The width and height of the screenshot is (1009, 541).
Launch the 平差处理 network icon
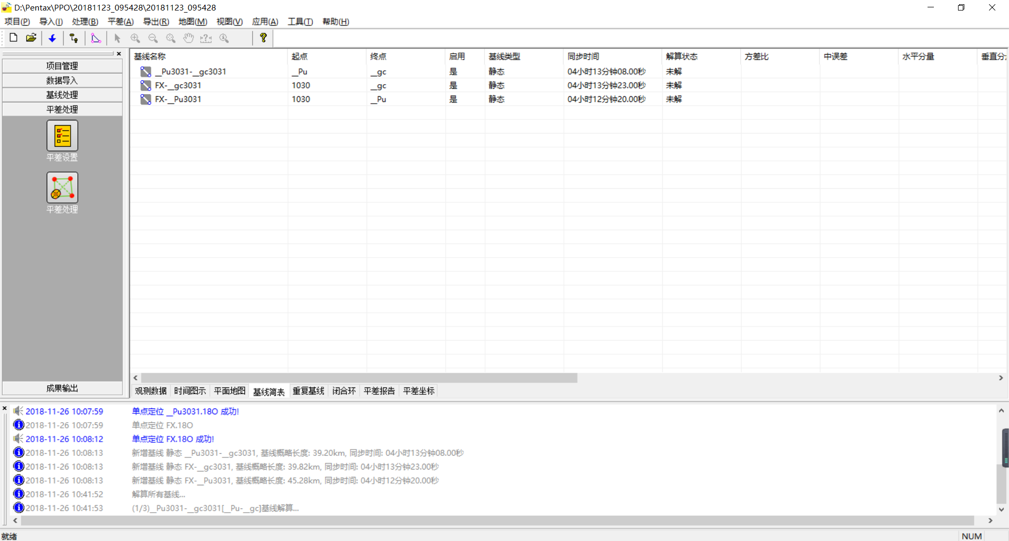(62, 188)
